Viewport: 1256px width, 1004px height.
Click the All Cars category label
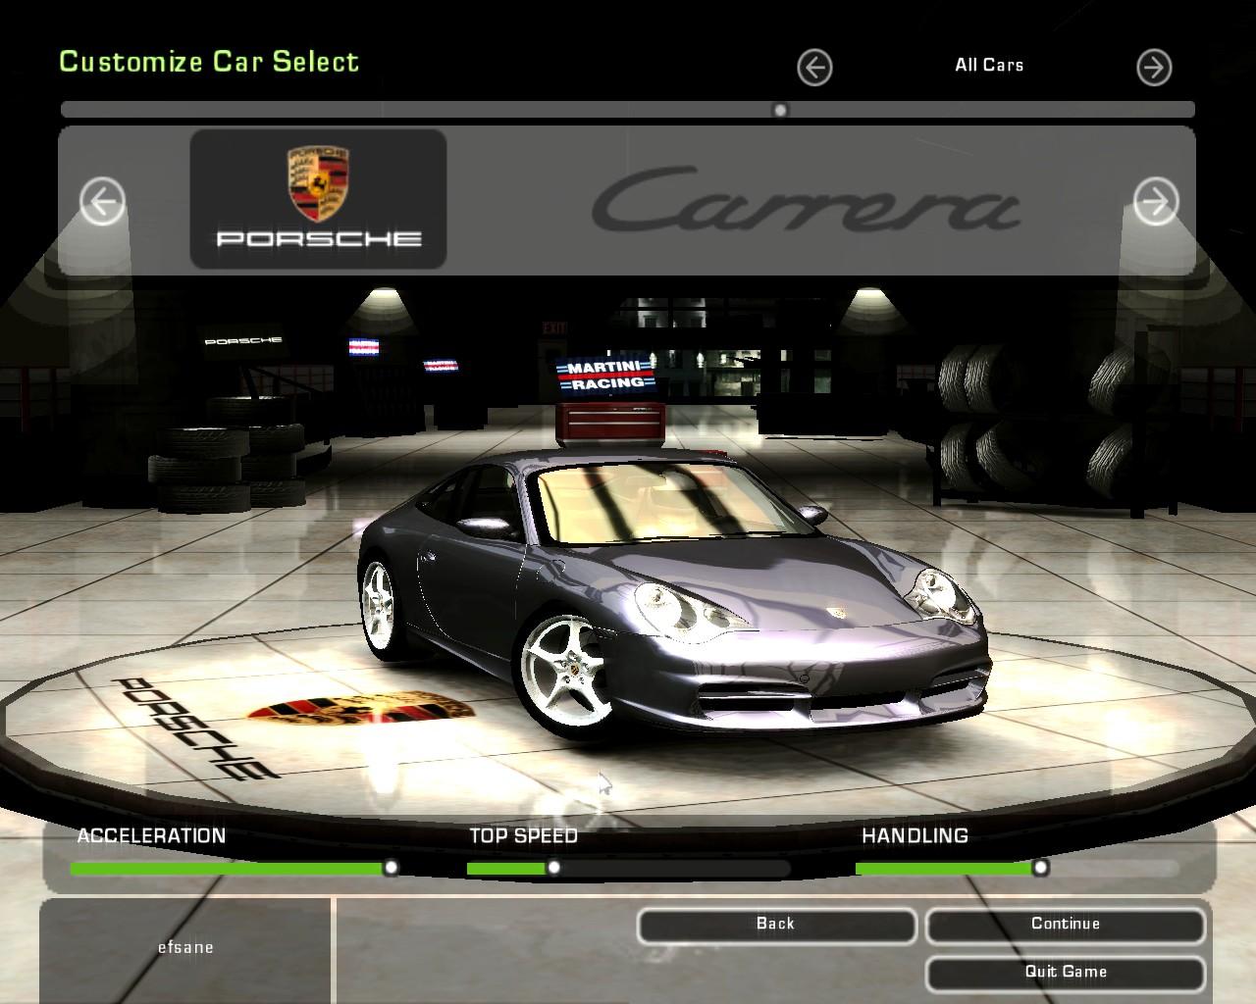click(989, 65)
